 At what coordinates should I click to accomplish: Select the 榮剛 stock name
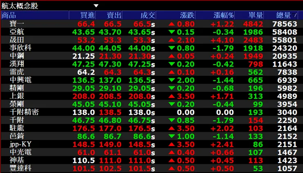point(17,104)
